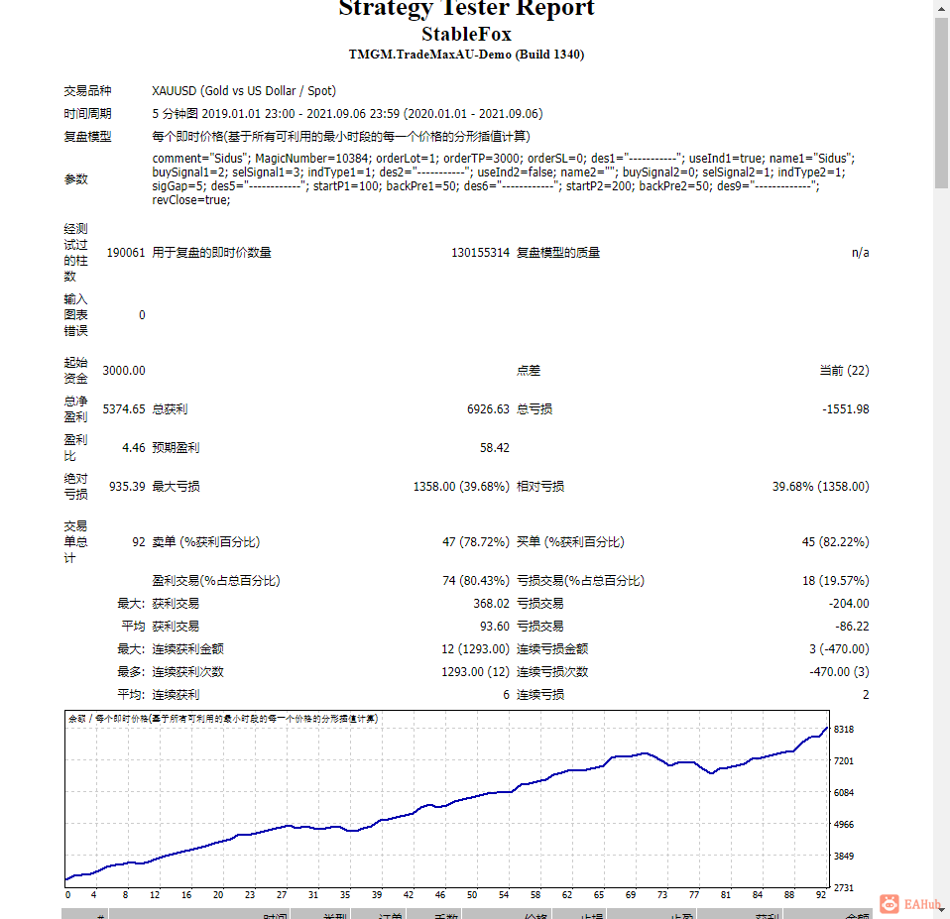Image resolution: width=950 pixels, height=919 pixels.
Task: Click the 连续亏损金额 label
Action: click(x=552, y=649)
